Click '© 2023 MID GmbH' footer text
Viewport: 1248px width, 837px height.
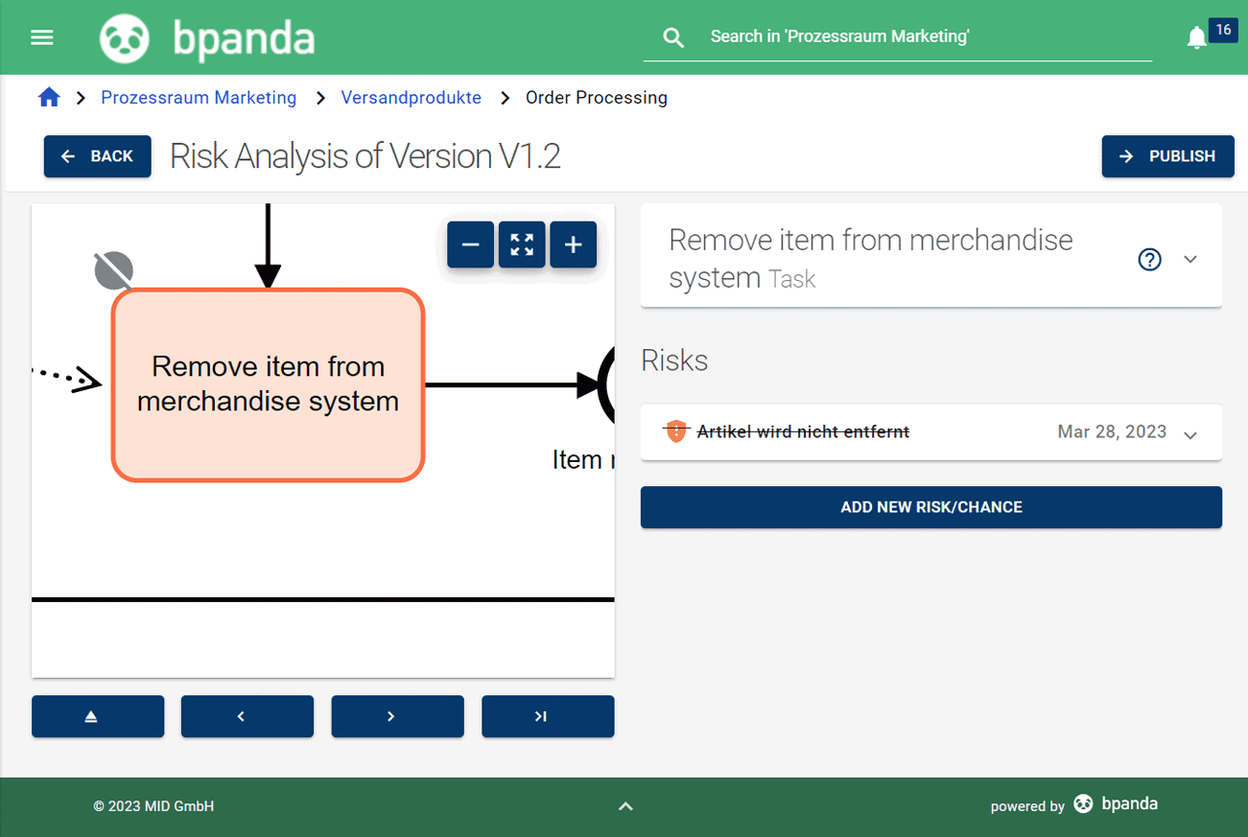[153, 806]
